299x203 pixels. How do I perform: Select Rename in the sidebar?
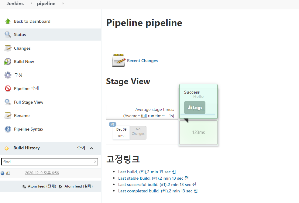tap(22, 115)
